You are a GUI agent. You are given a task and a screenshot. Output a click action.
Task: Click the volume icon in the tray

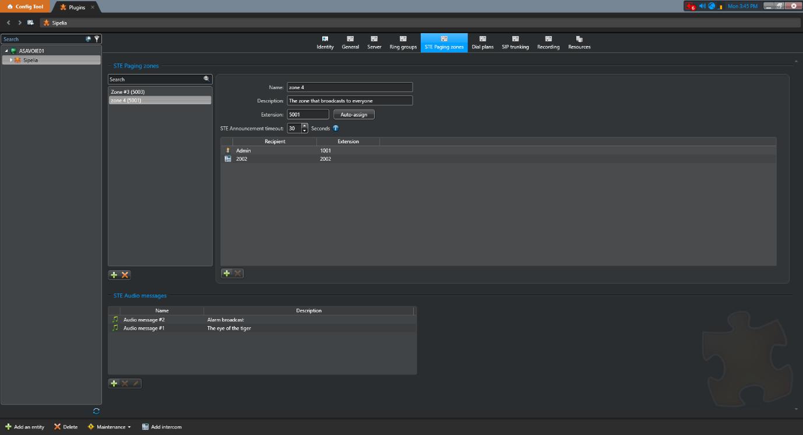click(x=702, y=6)
